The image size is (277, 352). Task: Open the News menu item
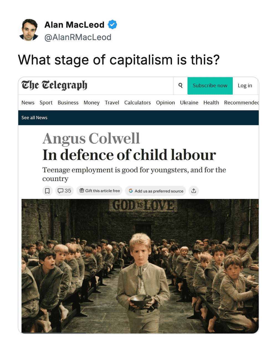point(28,103)
